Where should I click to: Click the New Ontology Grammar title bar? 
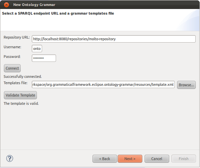click(x=100, y=5)
